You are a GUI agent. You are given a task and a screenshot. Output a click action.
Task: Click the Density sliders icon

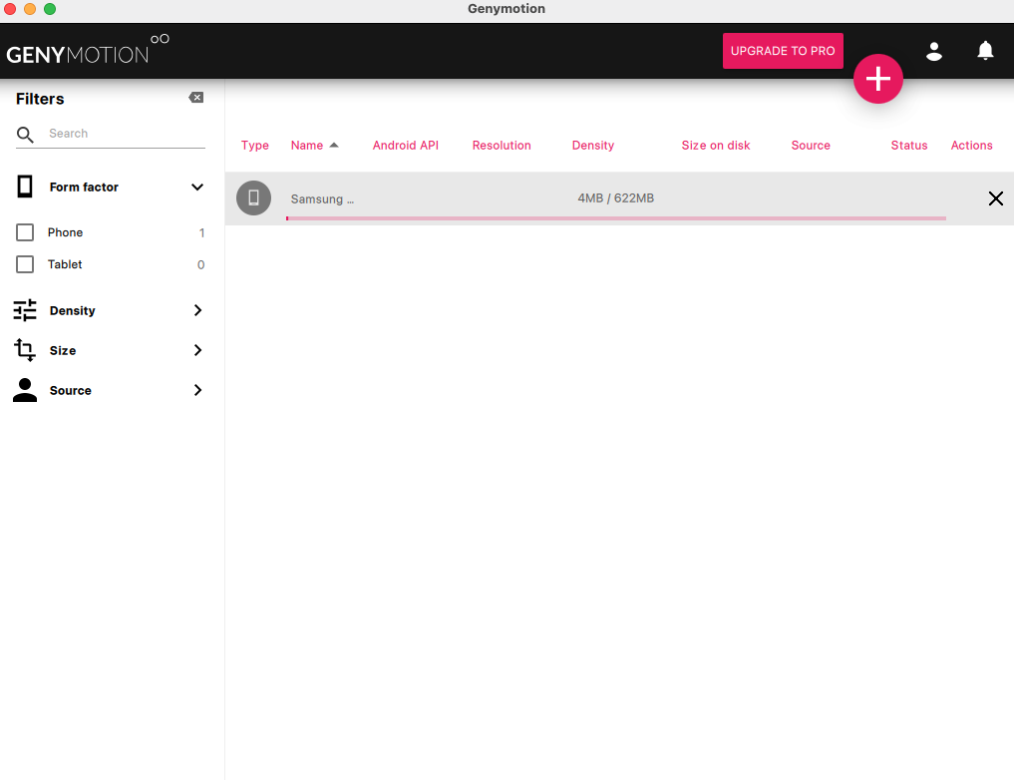pos(25,310)
